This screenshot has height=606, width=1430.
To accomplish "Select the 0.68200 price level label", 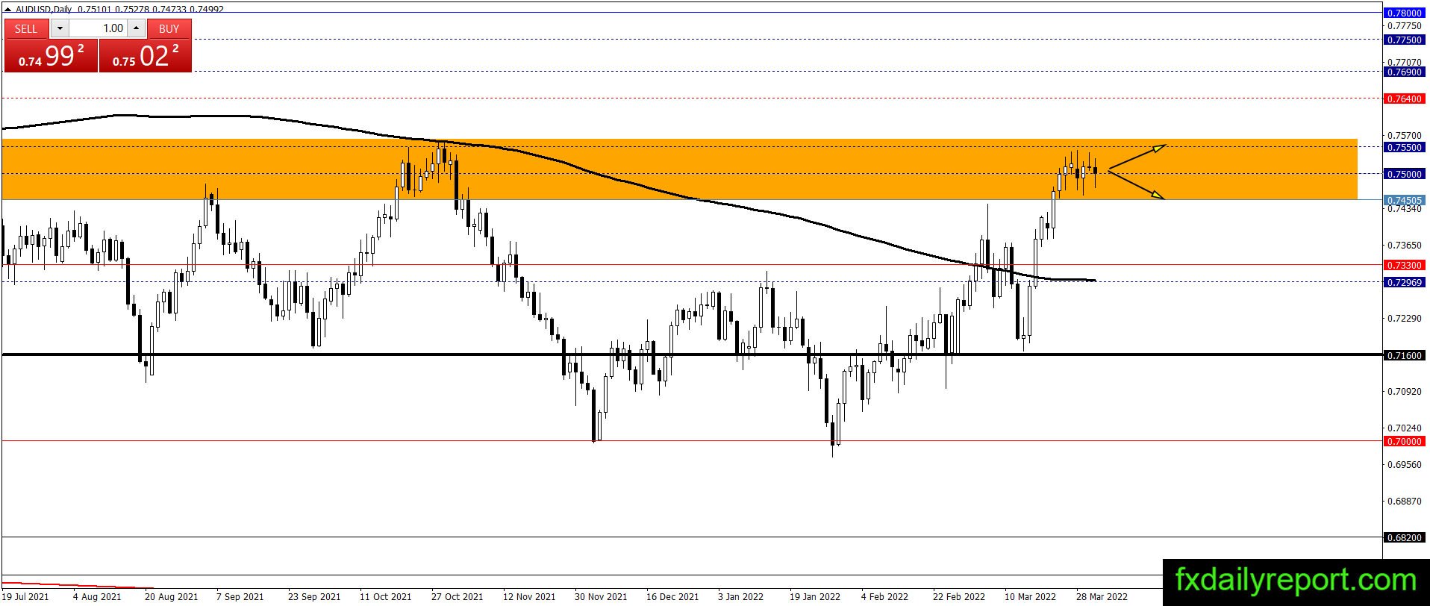I will coord(1403,537).
